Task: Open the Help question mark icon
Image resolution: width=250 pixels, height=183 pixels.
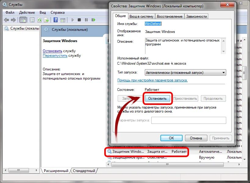Action: pyautogui.click(x=56, y=20)
